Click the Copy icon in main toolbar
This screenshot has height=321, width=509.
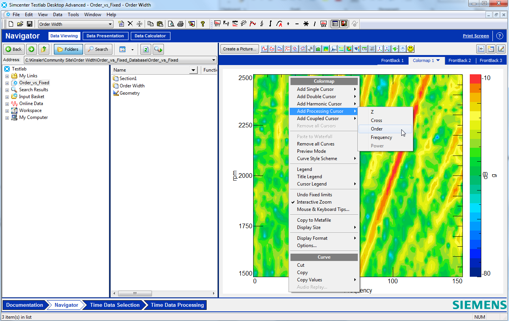(x=150, y=24)
